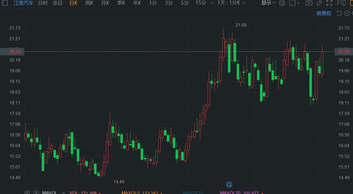Image resolution: width=353 pixels, height=194 pixels.
Task: Enter fullscreen chart mode
Action: tap(329, 3)
